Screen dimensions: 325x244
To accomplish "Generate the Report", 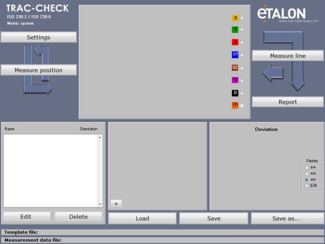I will point(288,102).
